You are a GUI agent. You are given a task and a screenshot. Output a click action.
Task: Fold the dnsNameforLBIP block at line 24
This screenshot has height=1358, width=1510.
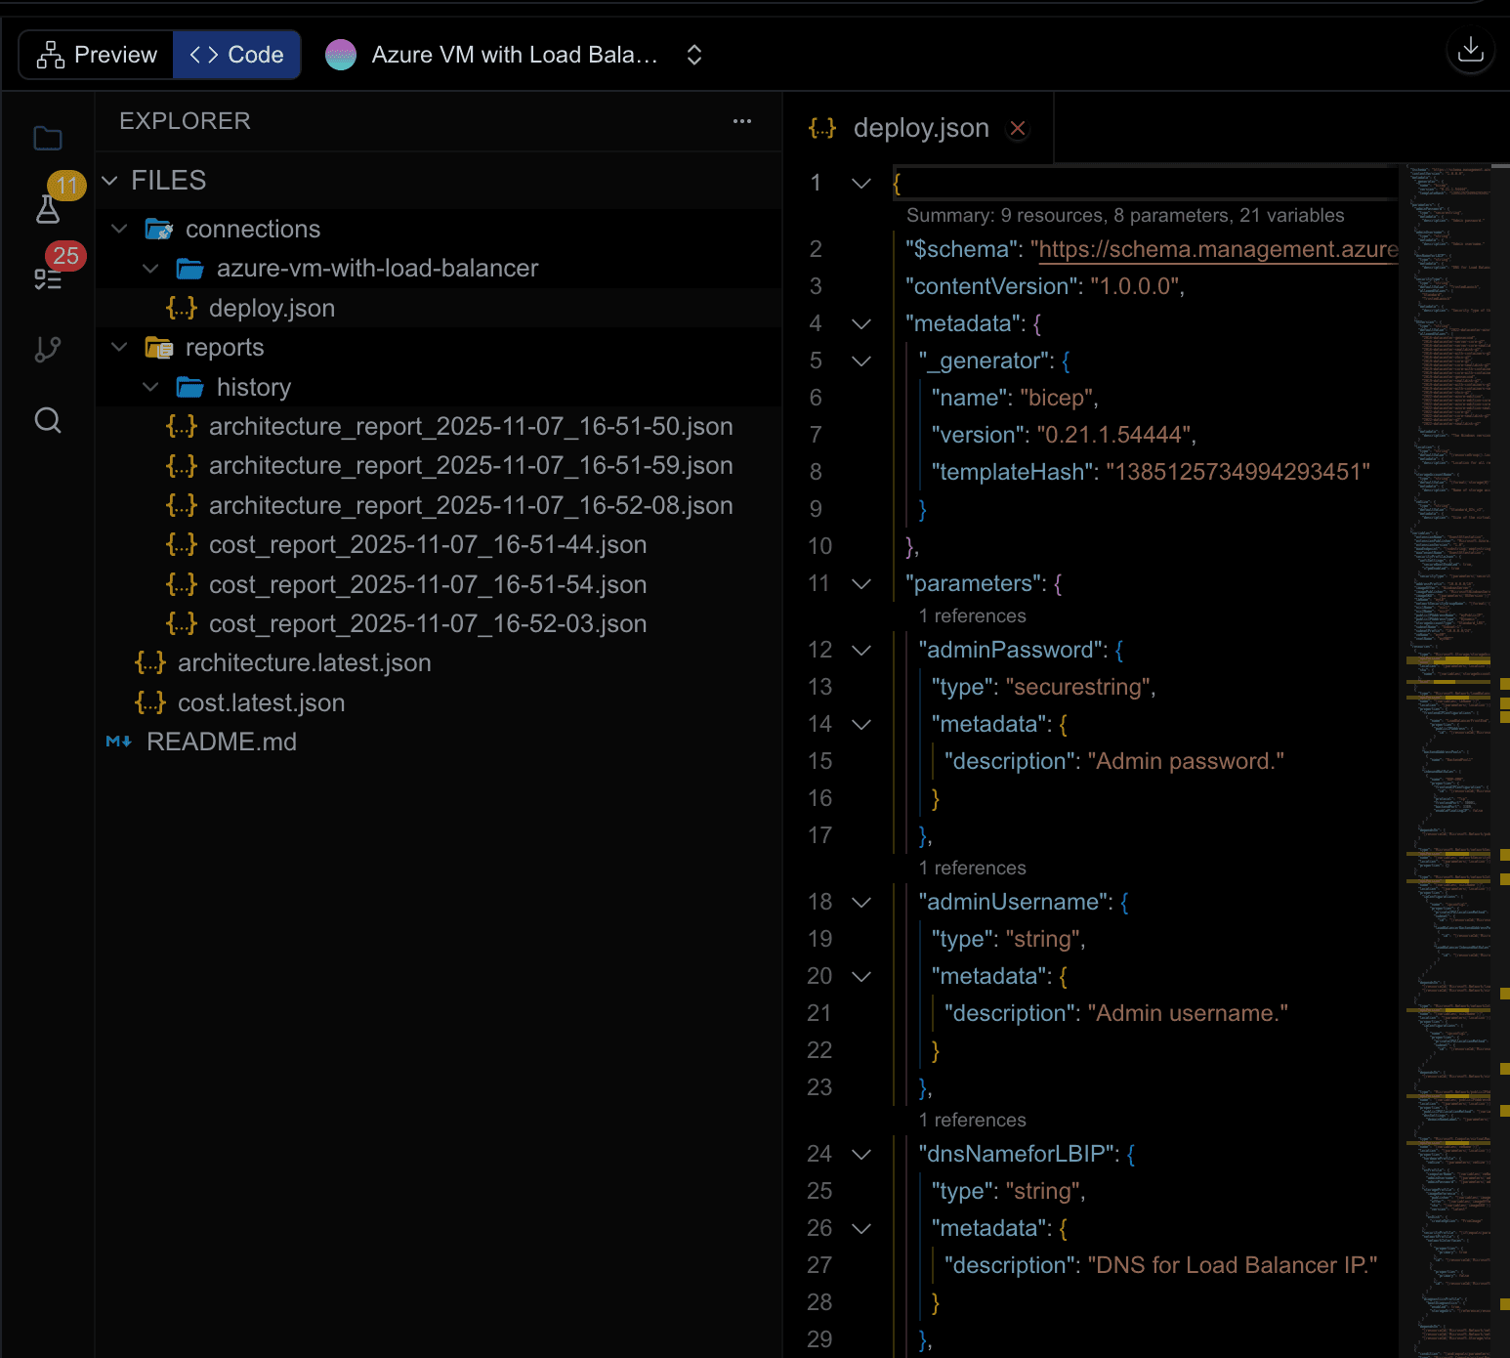[x=861, y=1154]
